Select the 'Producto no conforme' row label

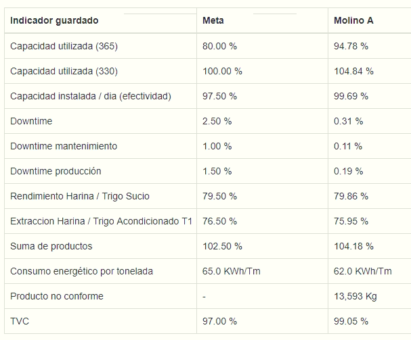[x=57, y=296]
